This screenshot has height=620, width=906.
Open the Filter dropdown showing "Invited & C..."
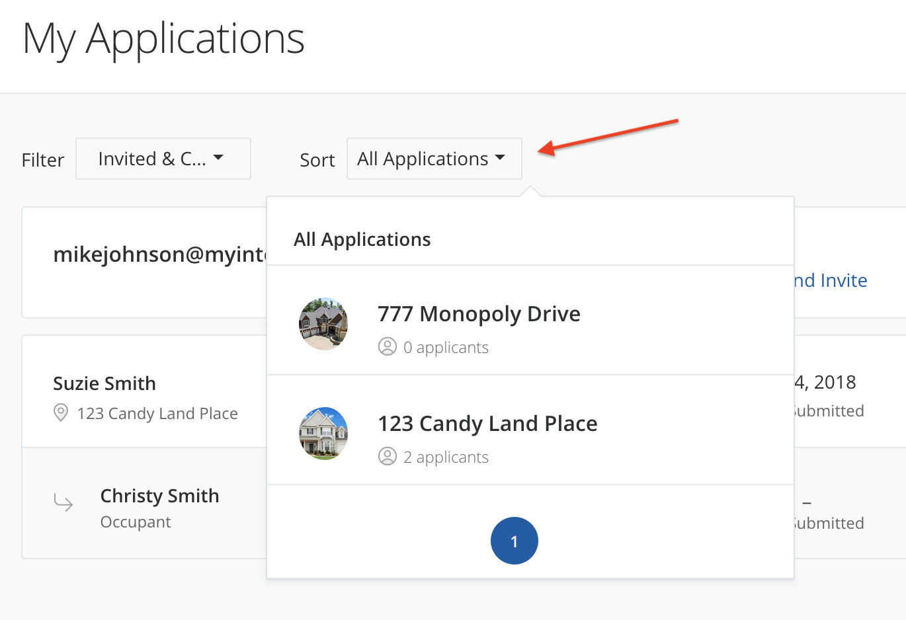pyautogui.click(x=163, y=159)
